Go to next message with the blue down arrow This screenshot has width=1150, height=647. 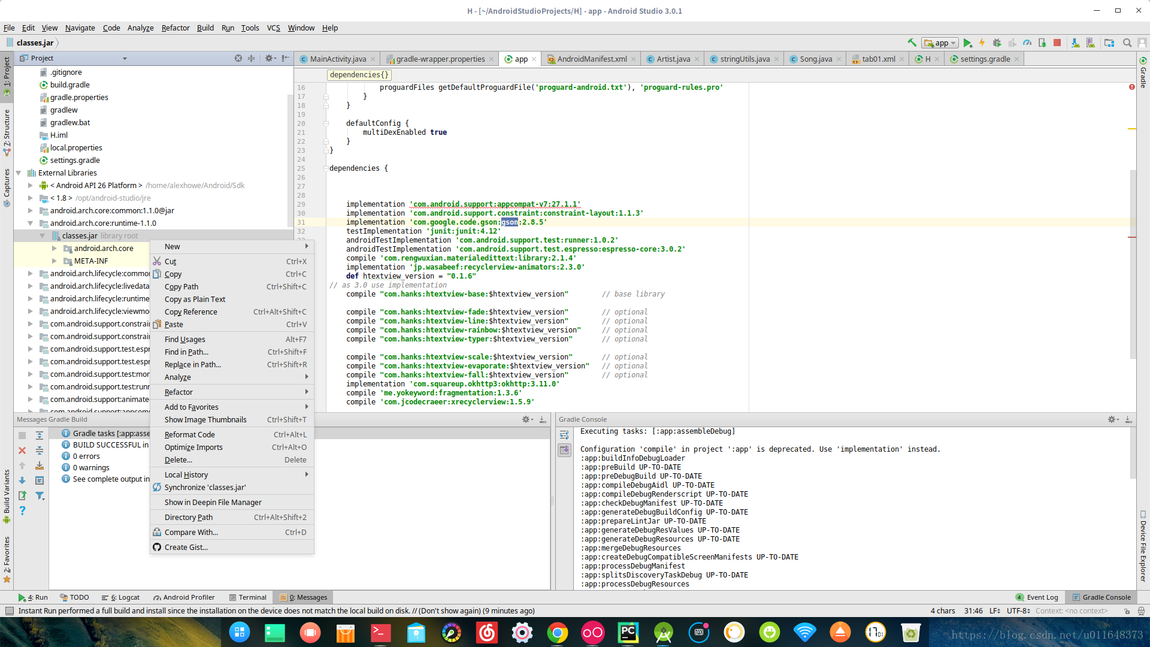[22, 480]
